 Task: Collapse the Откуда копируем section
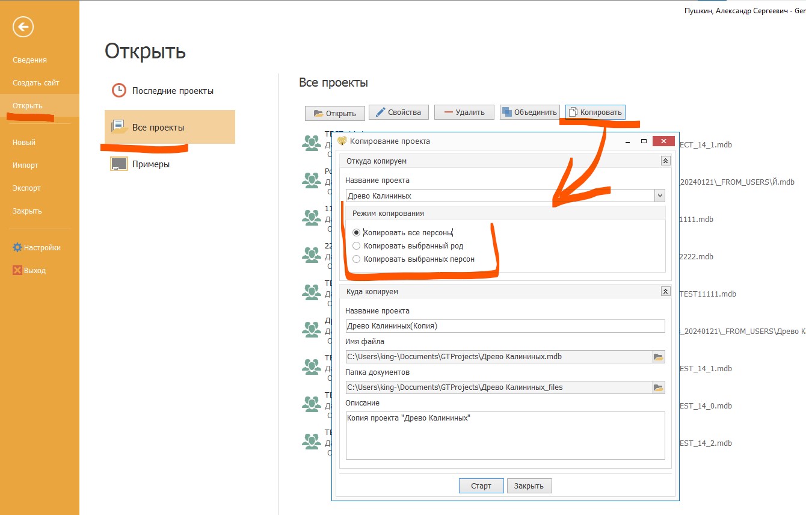[665, 161]
